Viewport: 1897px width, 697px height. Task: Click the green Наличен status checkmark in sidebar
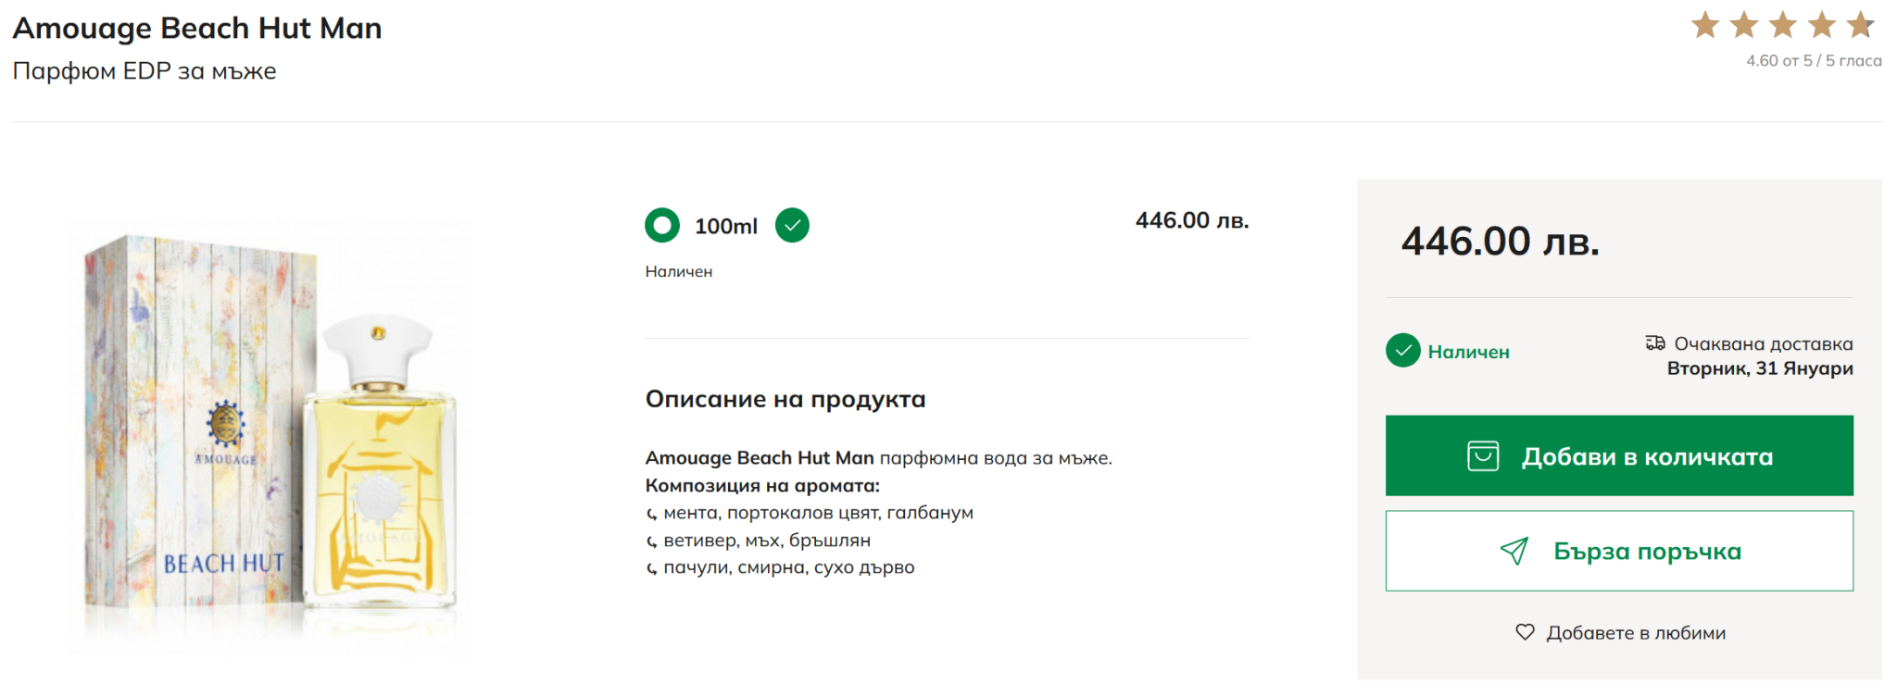tap(1403, 351)
